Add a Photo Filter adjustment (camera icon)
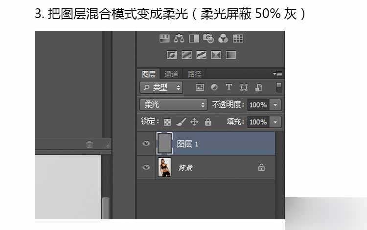The height and width of the screenshot is (230, 367). pos(208,39)
